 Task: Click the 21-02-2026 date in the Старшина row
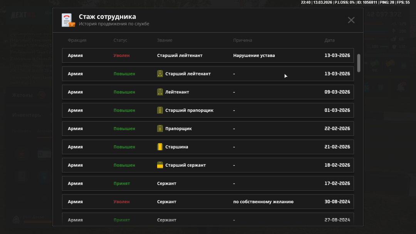337,147
